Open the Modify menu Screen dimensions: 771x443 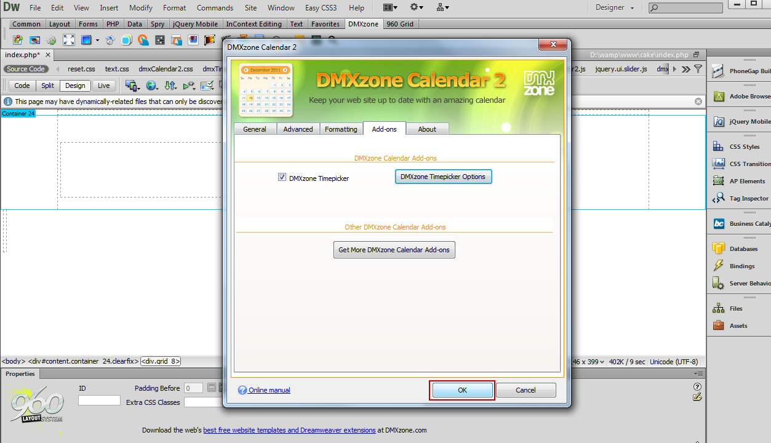140,8
